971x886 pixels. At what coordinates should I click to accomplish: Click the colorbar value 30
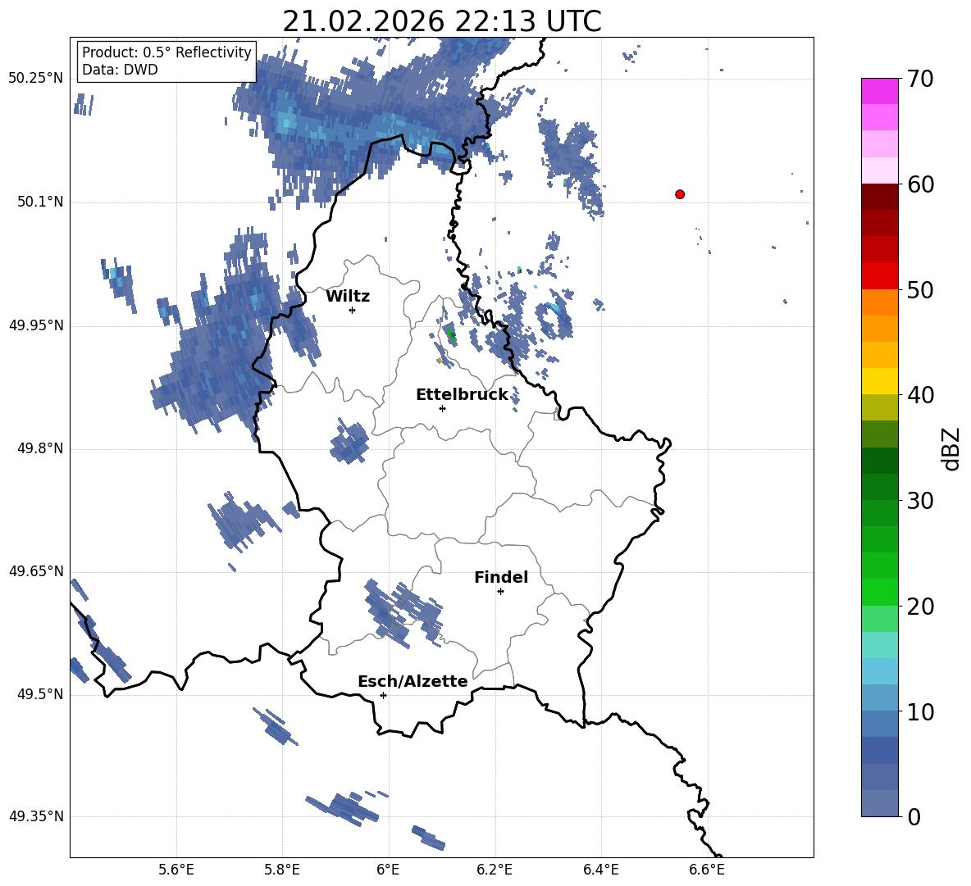(x=920, y=501)
